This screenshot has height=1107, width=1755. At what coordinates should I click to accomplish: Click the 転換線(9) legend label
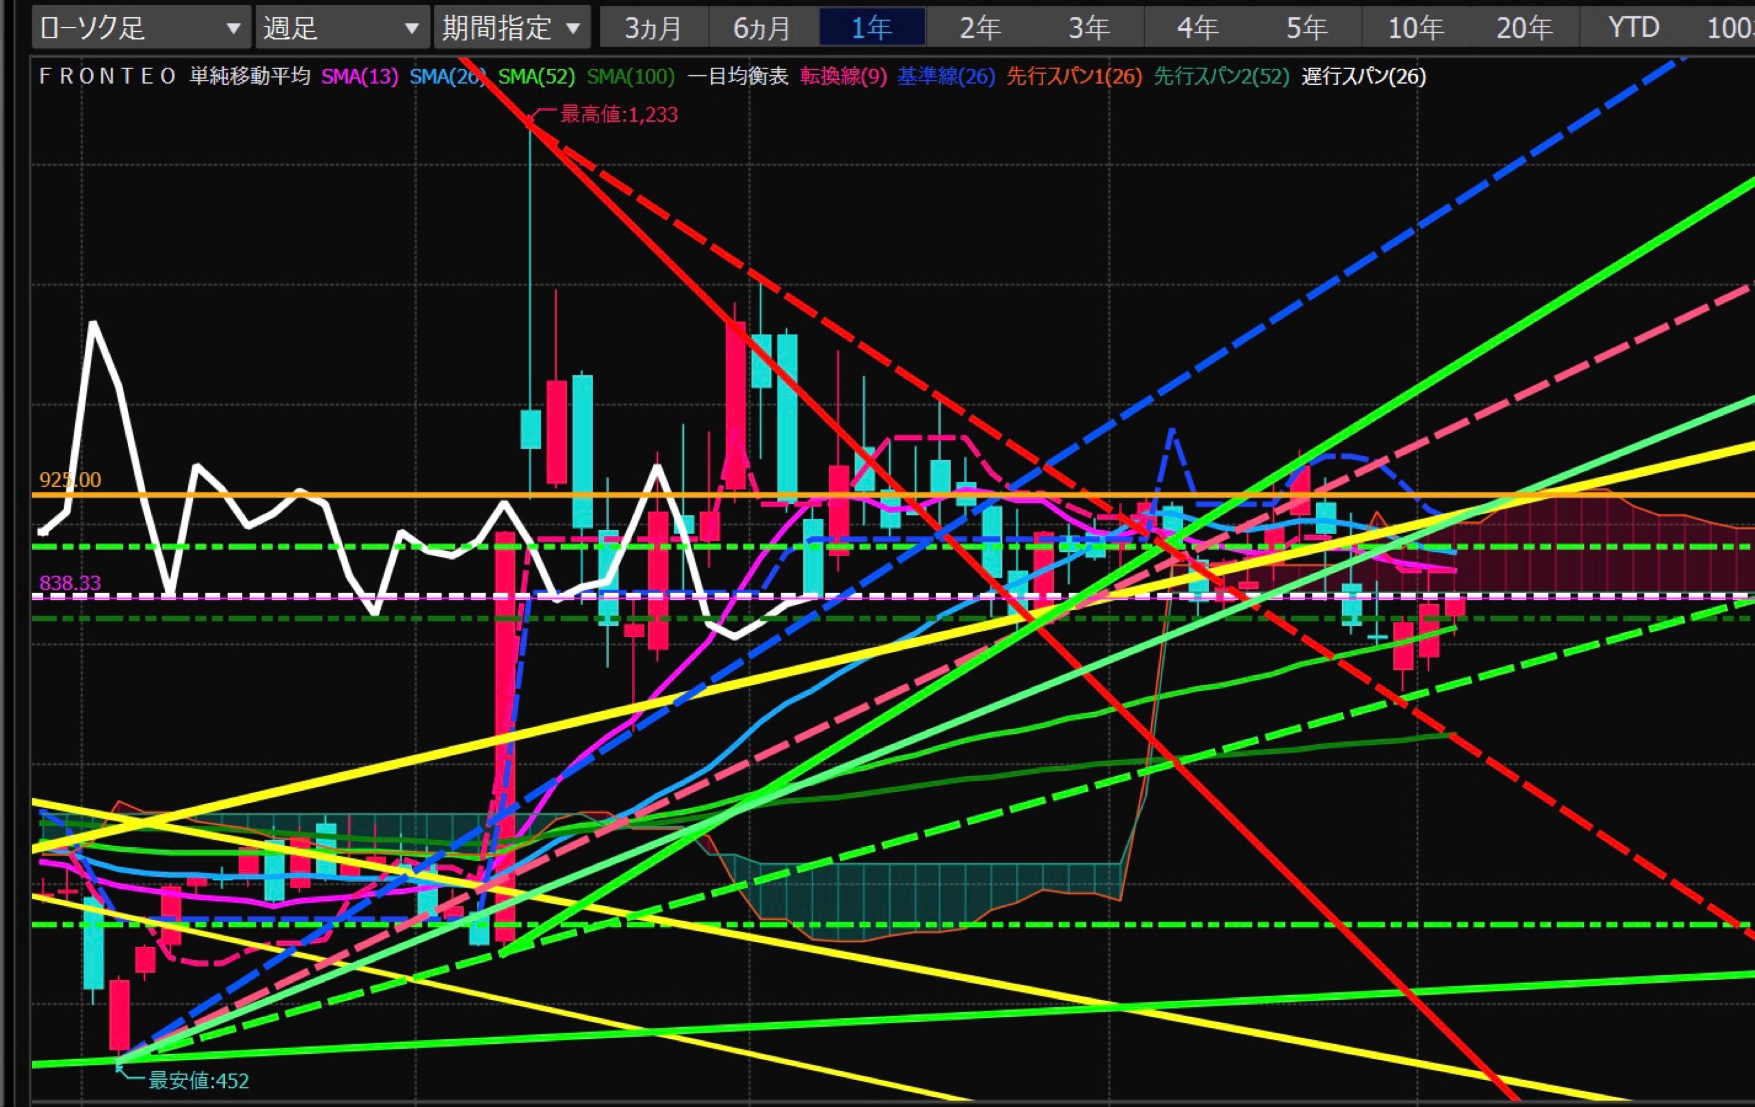point(842,77)
